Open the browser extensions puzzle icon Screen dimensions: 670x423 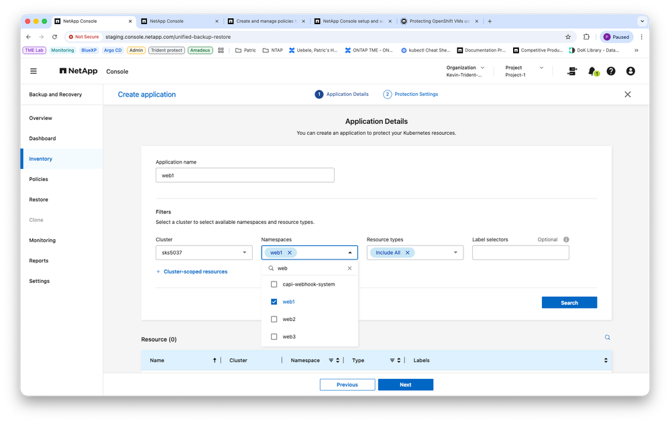tap(586, 37)
